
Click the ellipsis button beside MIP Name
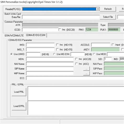point(86,74)
